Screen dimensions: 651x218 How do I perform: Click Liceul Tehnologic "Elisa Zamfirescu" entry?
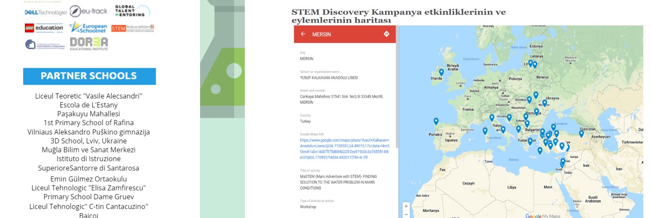pos(88,188)
